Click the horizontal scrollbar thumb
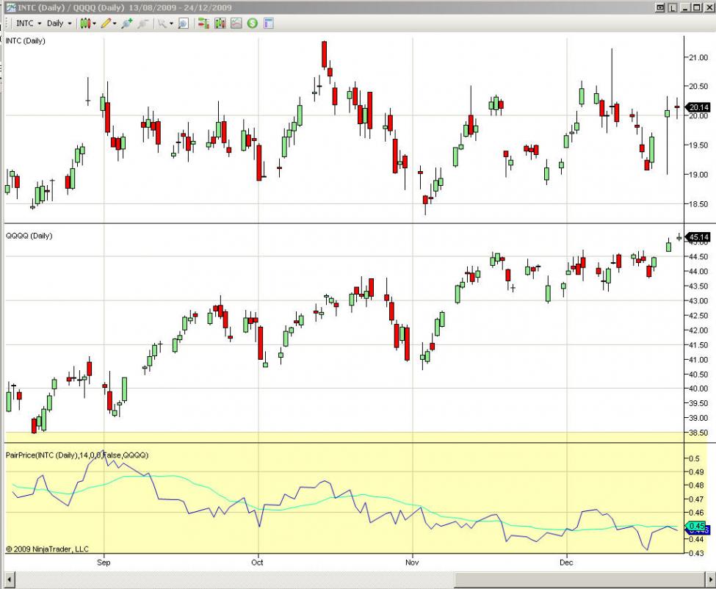The image size is (716, 589). coord(580,580)
